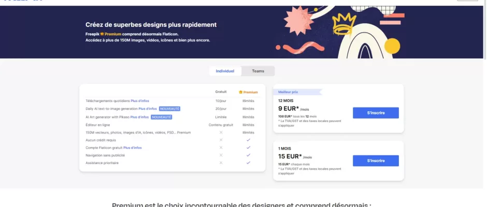Click the 15 EUR* chaque mois text
487x207 pixels.
click(294, 164)
